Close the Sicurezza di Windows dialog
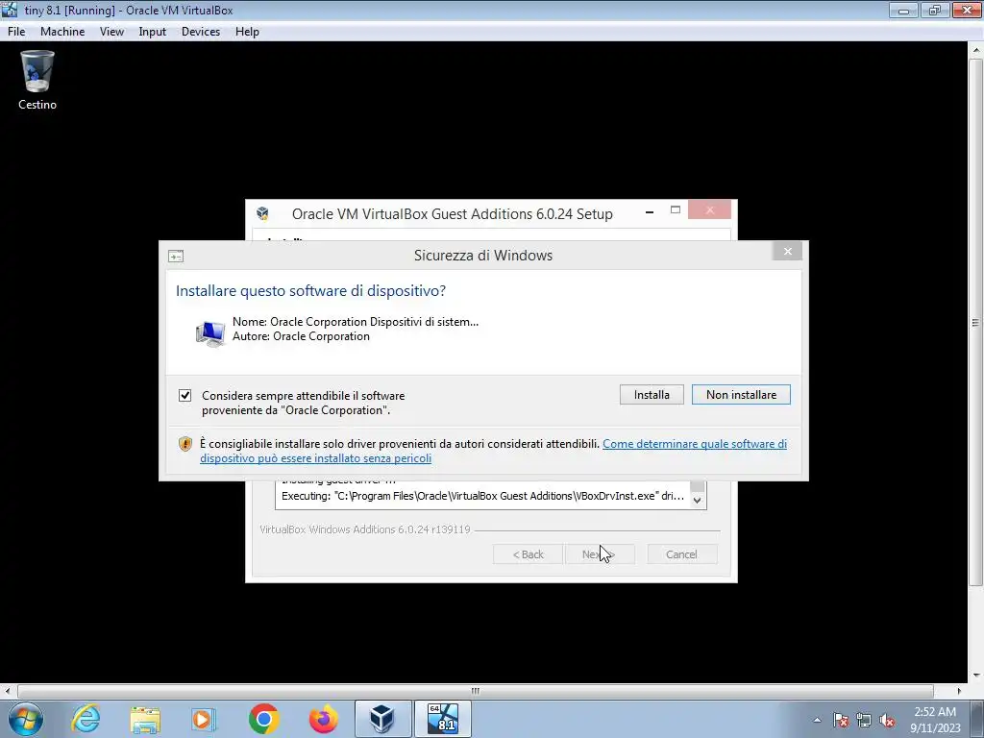 click(x=788, y=252)
